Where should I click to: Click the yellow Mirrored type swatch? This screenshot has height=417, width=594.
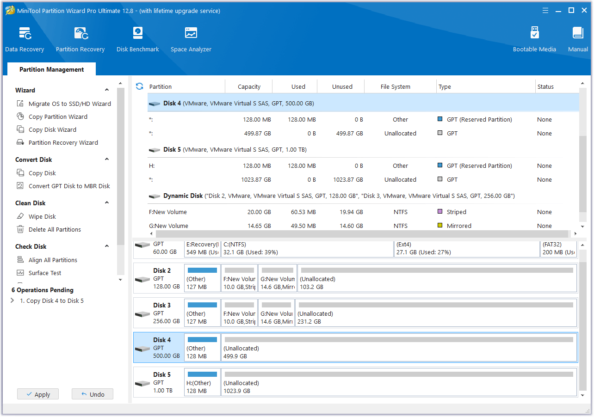440,226
